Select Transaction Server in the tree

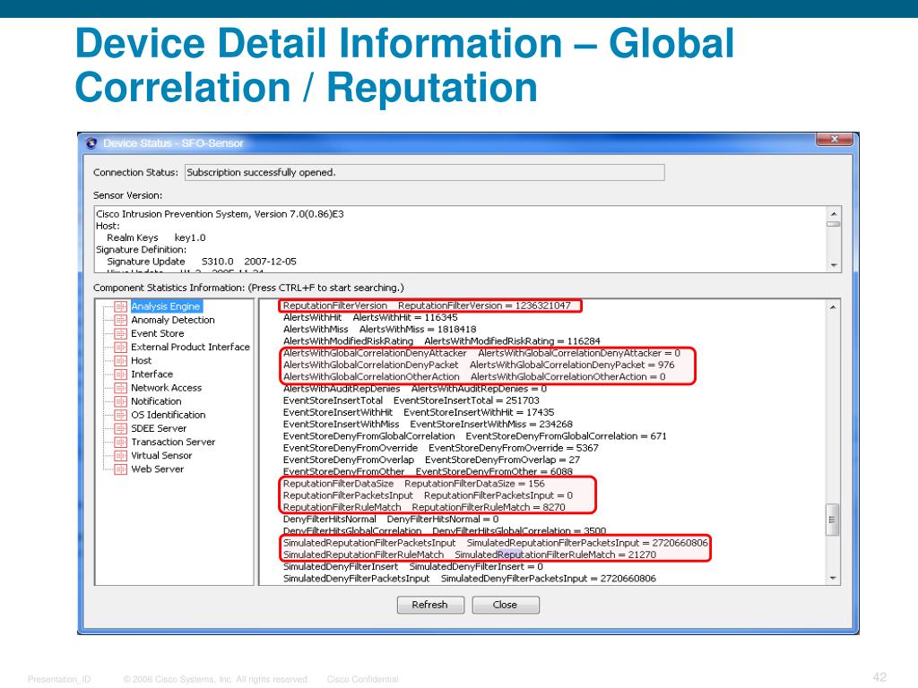(173, 442)
